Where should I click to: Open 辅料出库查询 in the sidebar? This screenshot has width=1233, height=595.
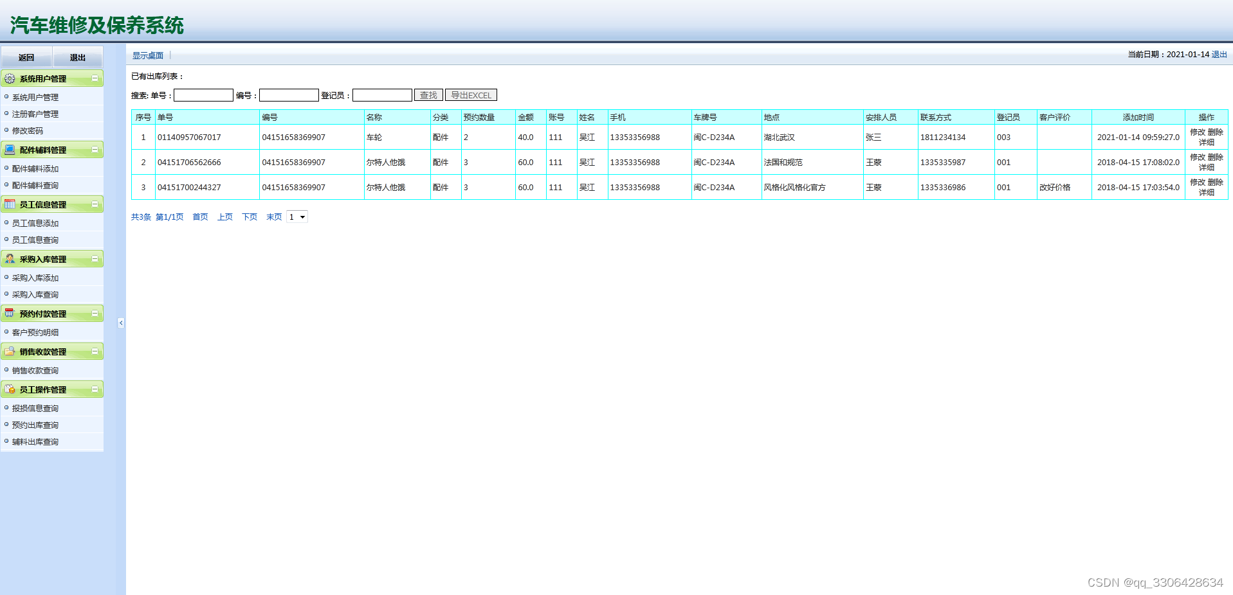click(35, 442)
